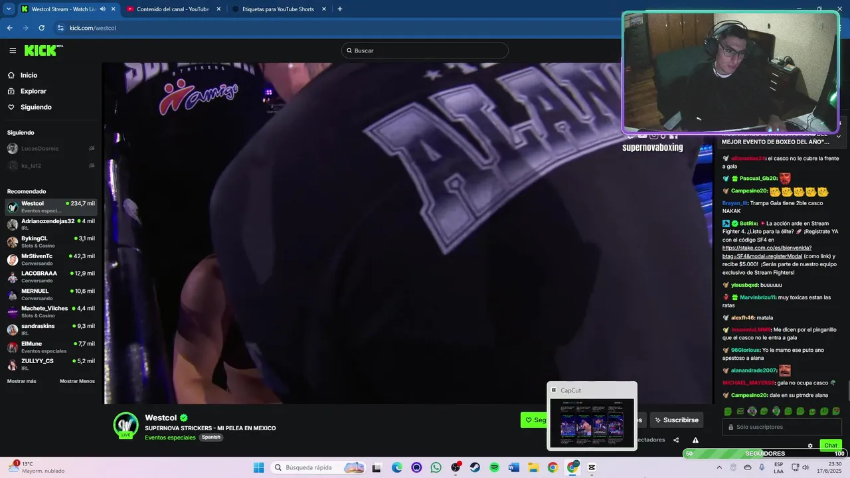
Task: Switch to Contenido del canal YouTube tab
Action: pyautogui.click(x=174, y=9)
